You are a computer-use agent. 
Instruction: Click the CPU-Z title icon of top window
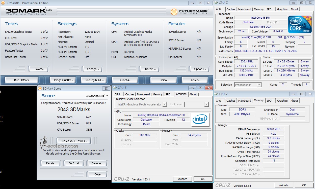tap(216, 3)
